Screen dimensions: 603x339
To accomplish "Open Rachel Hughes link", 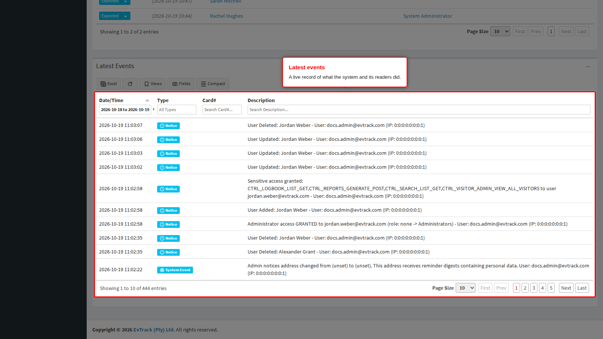I will click(x=227, y=16).
